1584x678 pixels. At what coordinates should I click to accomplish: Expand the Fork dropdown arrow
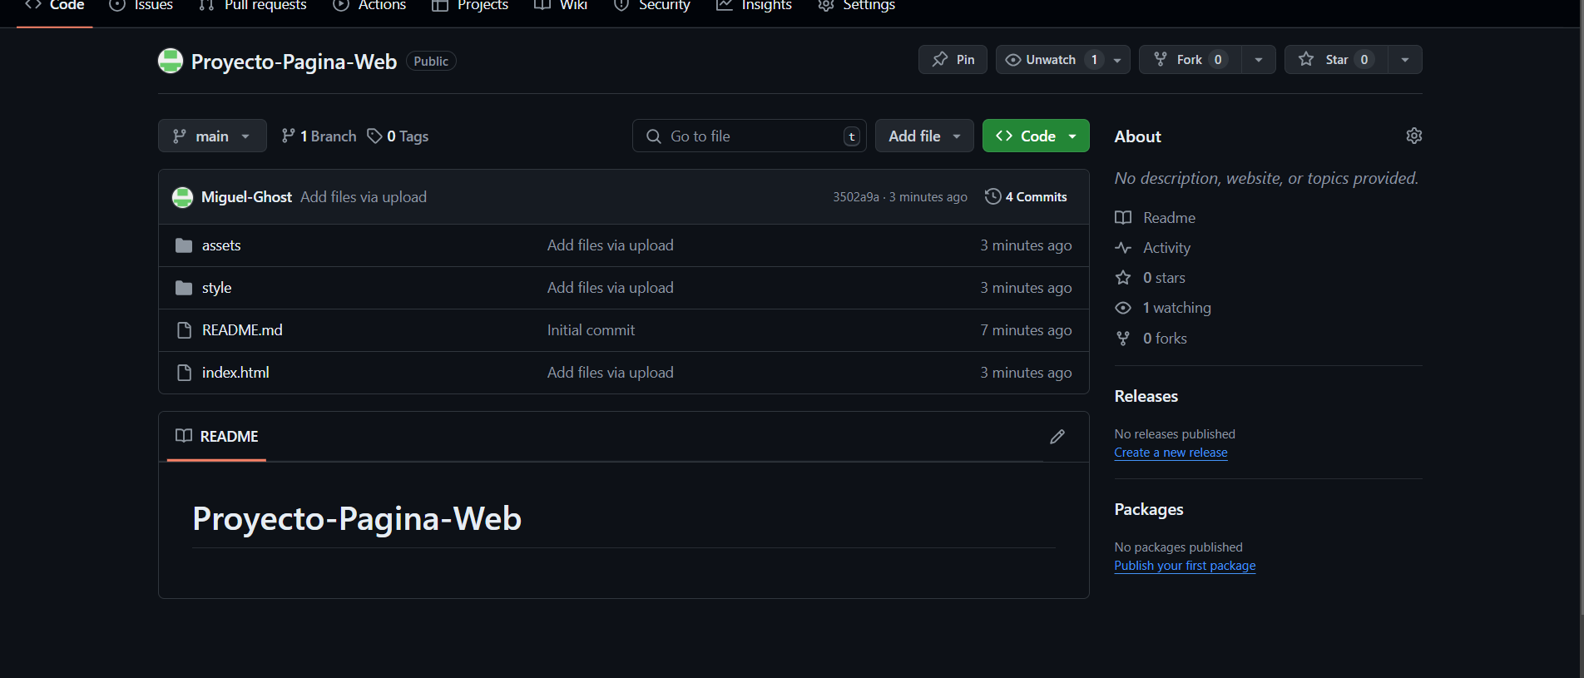[1259, 60]
